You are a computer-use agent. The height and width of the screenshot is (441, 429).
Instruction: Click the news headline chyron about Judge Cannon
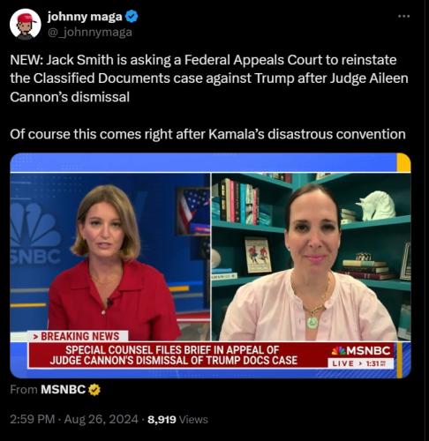pyautogui.click(x=174, y=355)
